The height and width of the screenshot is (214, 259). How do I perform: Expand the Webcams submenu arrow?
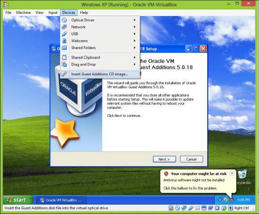135,41
